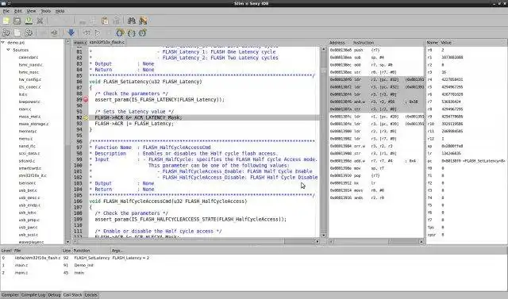Click the disassembly horizontal scrollbar right arrow
Image resolution: width=508 pixels, height=299 pixels.
click(421, 241)
